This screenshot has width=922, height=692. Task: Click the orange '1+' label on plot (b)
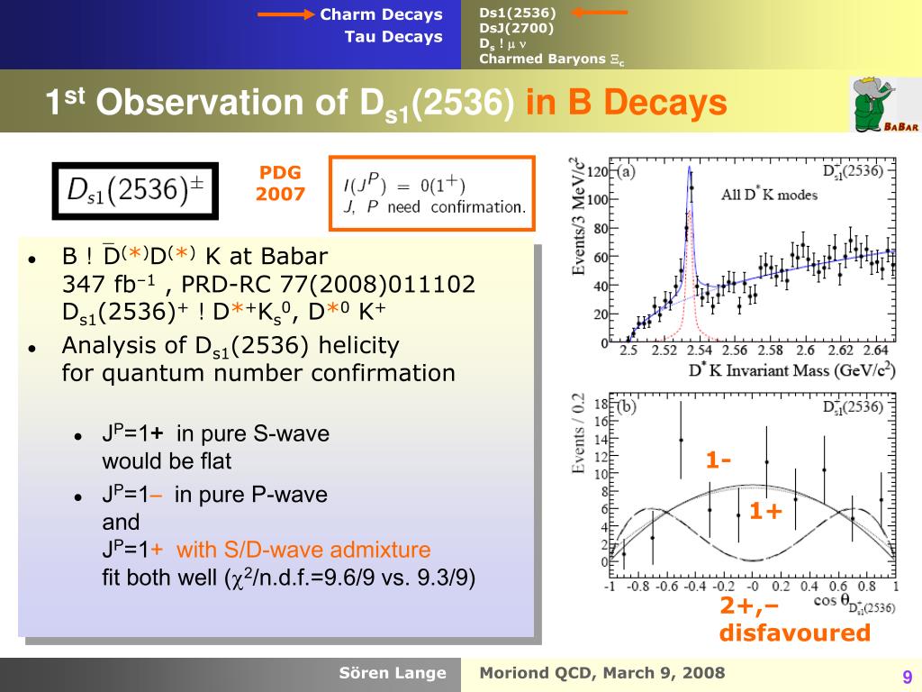(765, 511)
